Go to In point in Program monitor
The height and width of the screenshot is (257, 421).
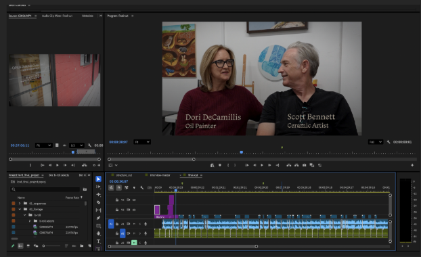click(247, 165)
